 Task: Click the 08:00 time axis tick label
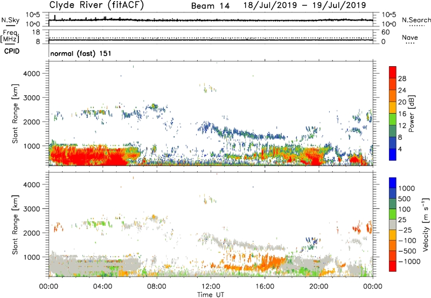tap(157, 287)
